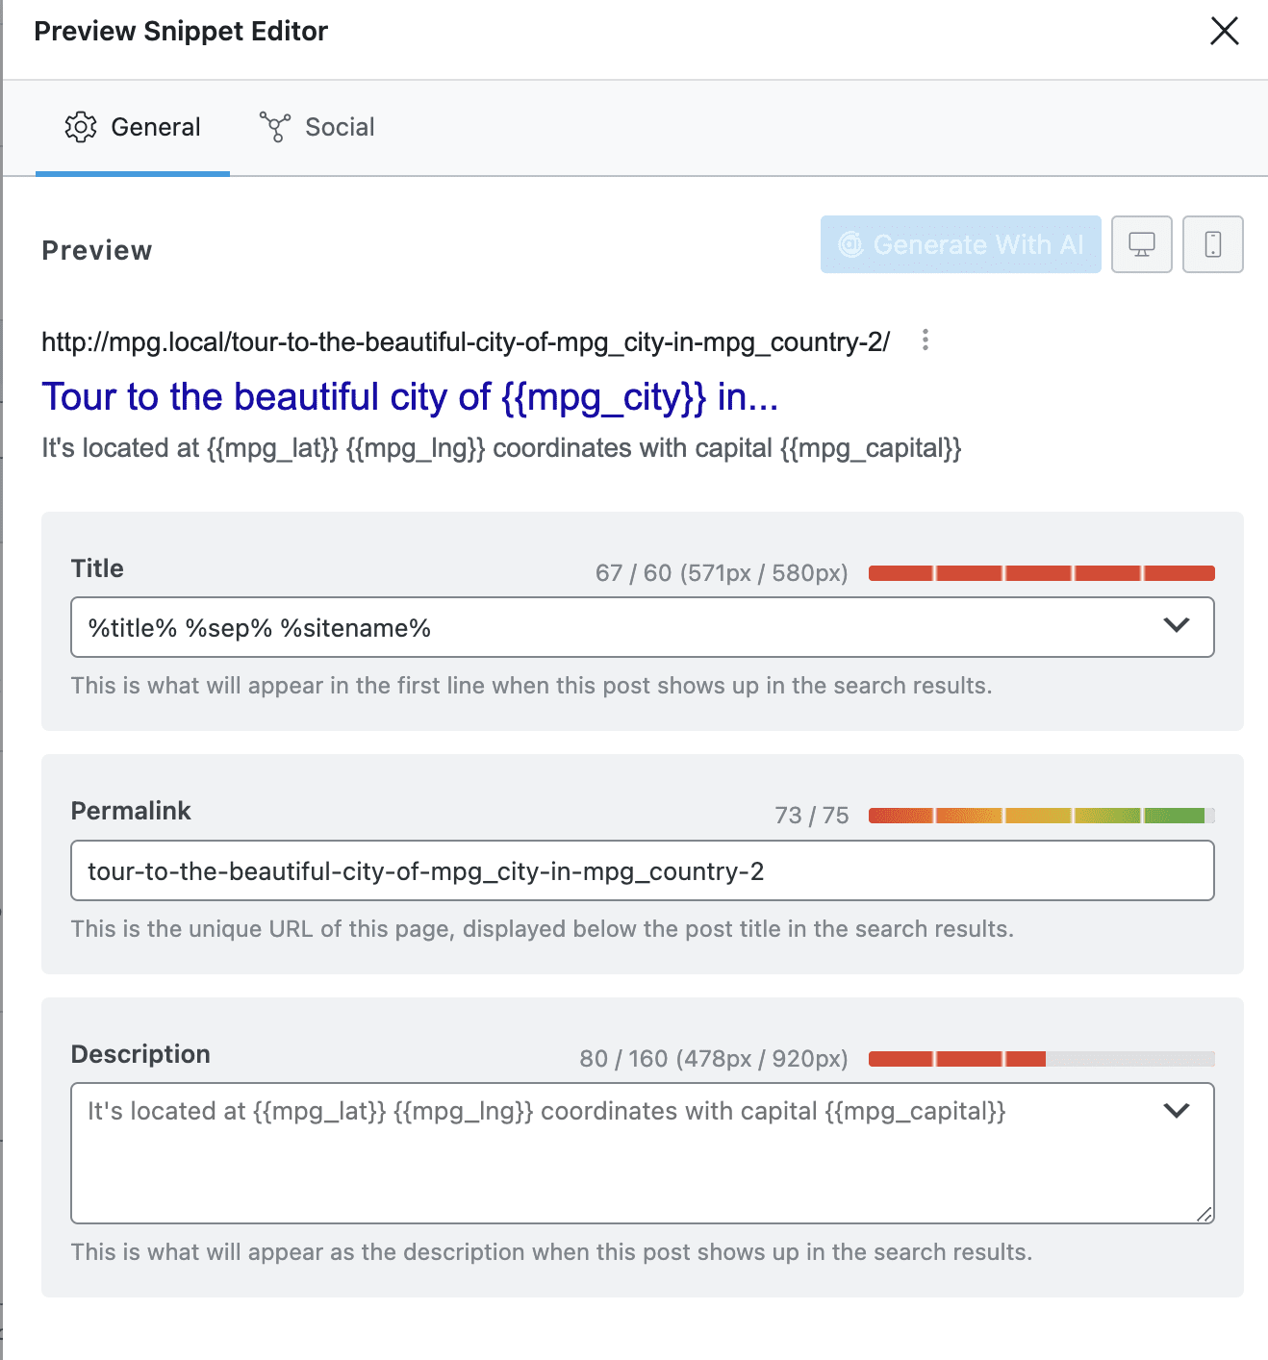This screenshot has height=1360, width=1268.
Task: Click the AI icon inside Generate With AI
Action: pos(849,244)
